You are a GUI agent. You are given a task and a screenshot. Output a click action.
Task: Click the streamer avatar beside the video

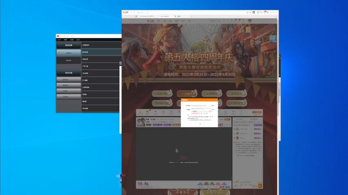click(141, 122)
